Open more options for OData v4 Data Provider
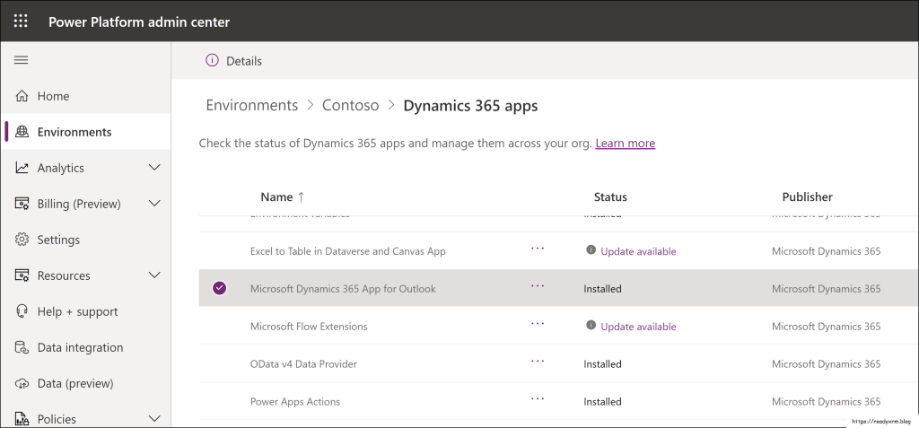The height and width of the screenshot is (428, 919). 538,362
